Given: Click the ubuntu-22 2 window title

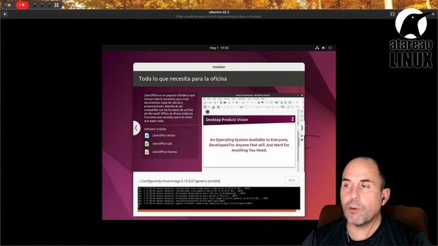Looking at the screenshot, I should point(219,12).
